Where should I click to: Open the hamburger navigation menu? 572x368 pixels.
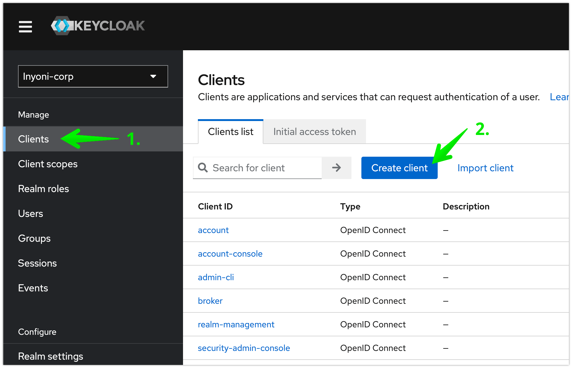point(25,27)
